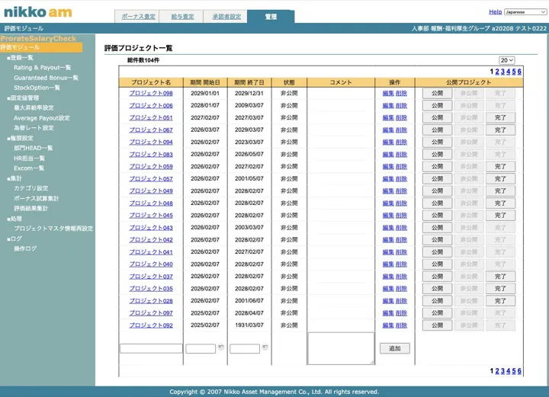Open 操作ログ in sidebar
The image size is (549, 397).
click(x=25, y=248)
